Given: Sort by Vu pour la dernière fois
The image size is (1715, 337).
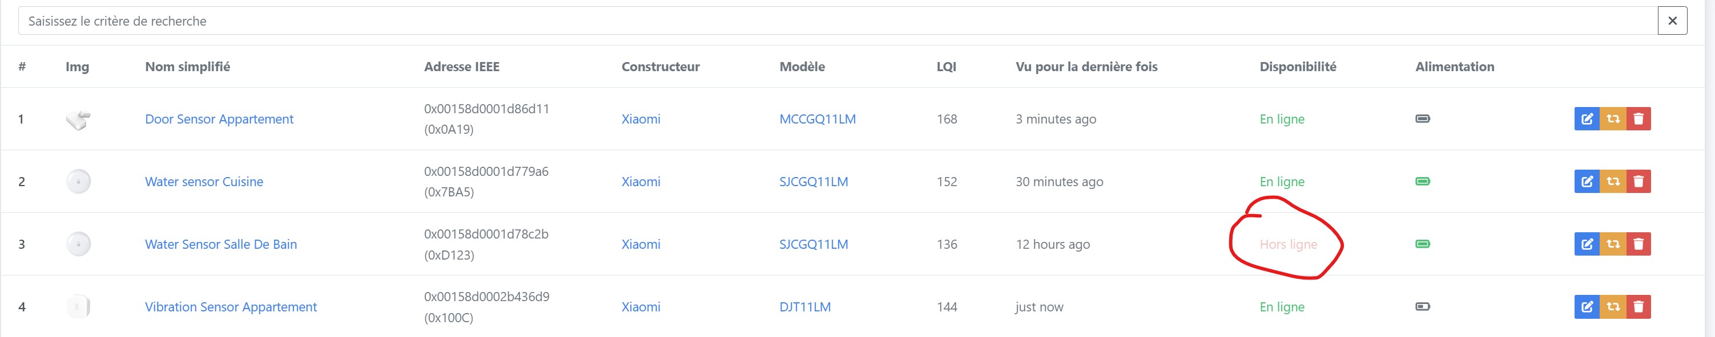Looking at the screenshot, I should (1086, 67).
